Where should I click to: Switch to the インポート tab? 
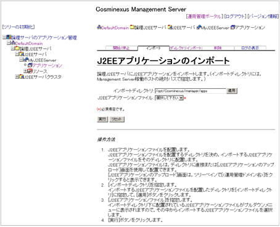point(154,48)
